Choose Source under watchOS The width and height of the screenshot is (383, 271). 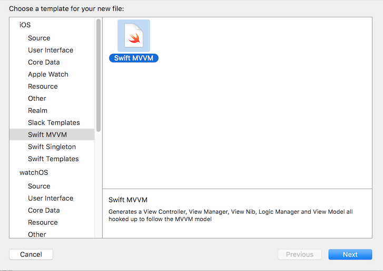[39, 186]
